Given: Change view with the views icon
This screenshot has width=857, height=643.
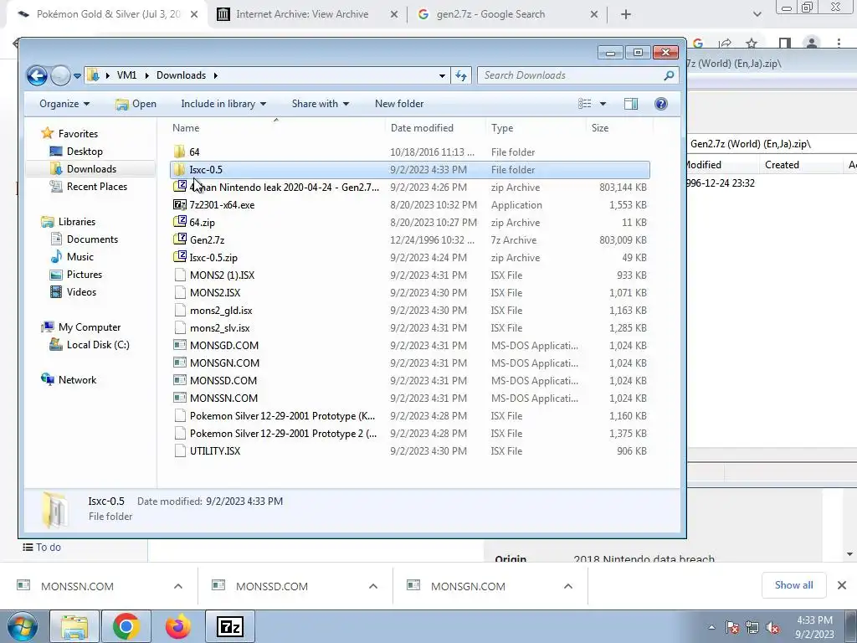Looking at the screenshot, I should point(584,104).
